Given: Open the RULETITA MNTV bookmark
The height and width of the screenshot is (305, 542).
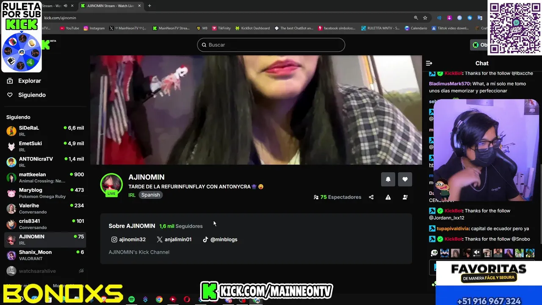Looking at the screenshot, I should coord(380,28).
